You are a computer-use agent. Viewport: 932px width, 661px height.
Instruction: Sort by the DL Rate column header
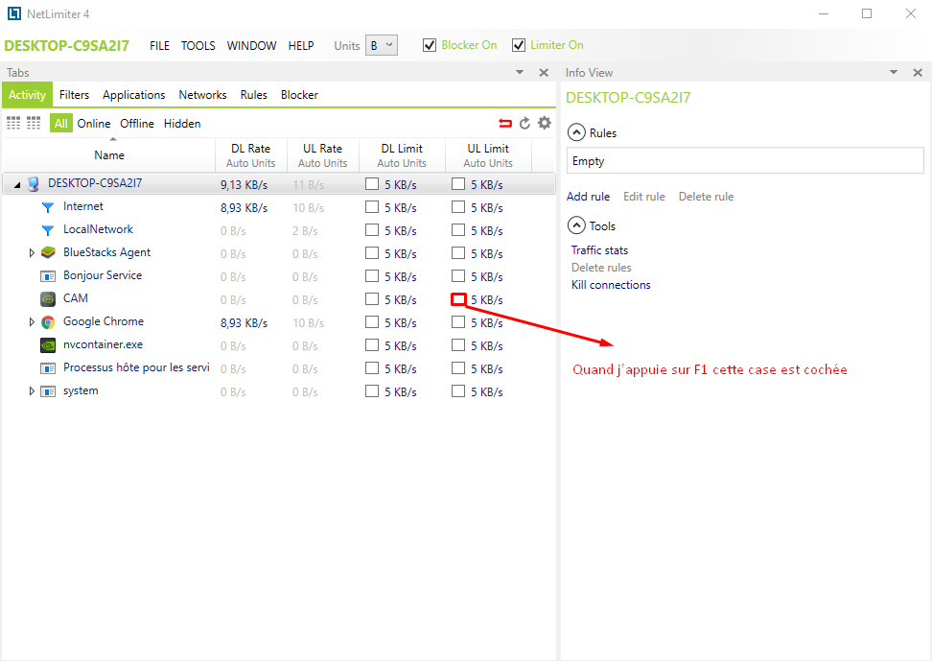(x=251, y=154)
